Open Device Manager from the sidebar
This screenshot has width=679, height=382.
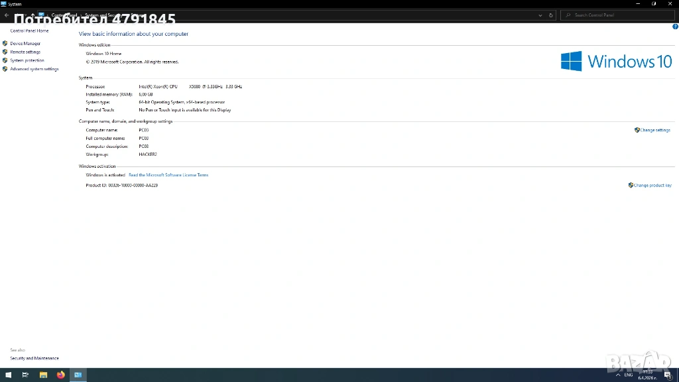25,44
